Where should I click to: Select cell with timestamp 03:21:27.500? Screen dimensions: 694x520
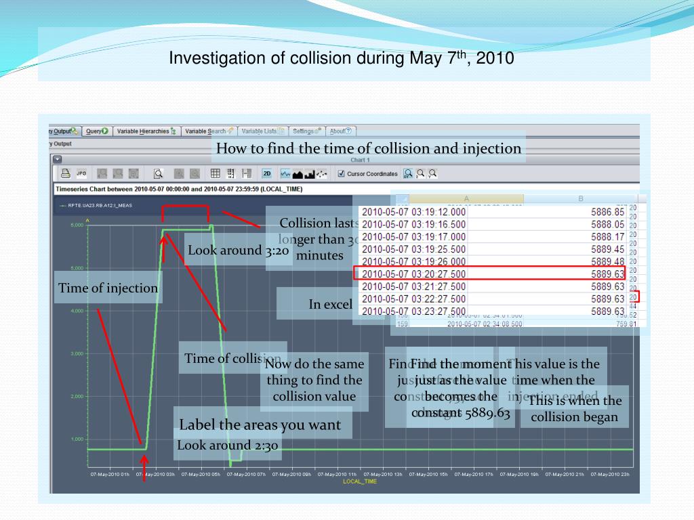coord(413,286)
